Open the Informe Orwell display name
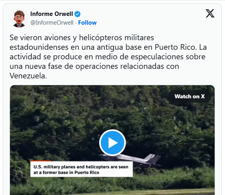The height and width of the screenshot is (195, 225). pos(52,14)
